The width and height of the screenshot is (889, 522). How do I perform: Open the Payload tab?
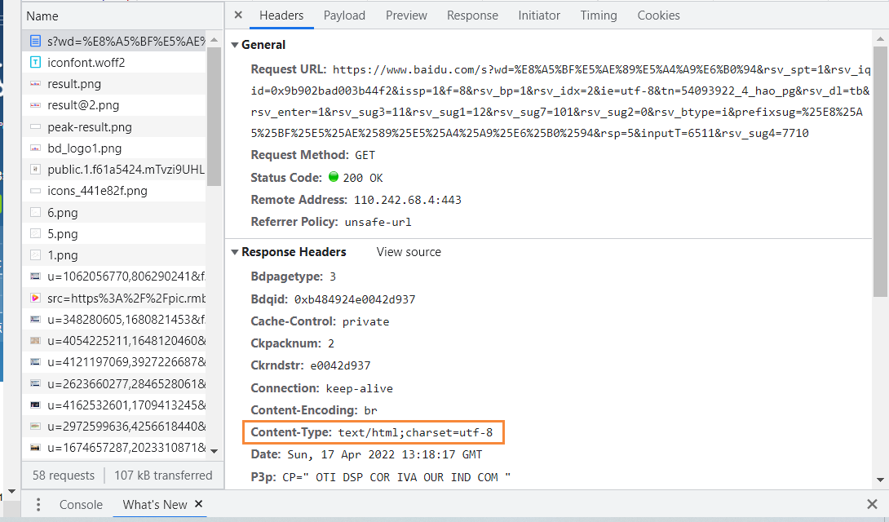[x=344, y=15]
